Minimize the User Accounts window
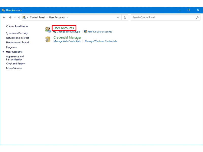Viewport: 203px width, 152px height. (180, 10)
